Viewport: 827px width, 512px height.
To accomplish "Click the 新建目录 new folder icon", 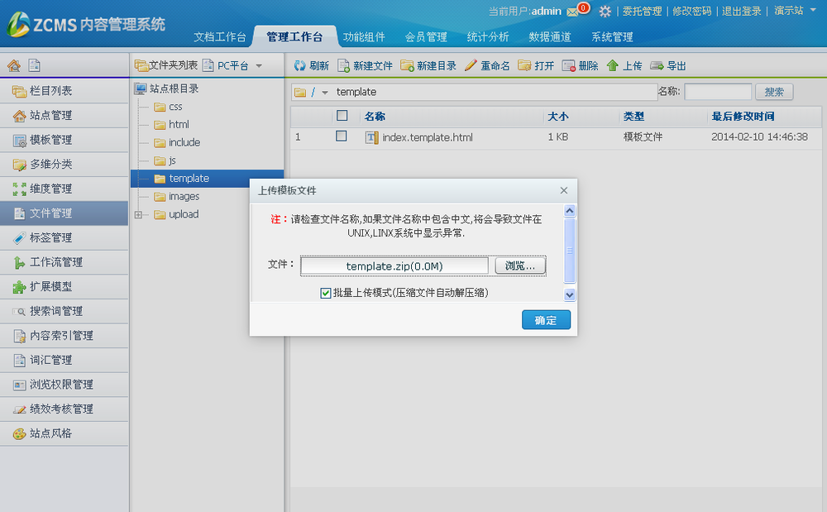I will pyautogui.click(x=407, y=65).
